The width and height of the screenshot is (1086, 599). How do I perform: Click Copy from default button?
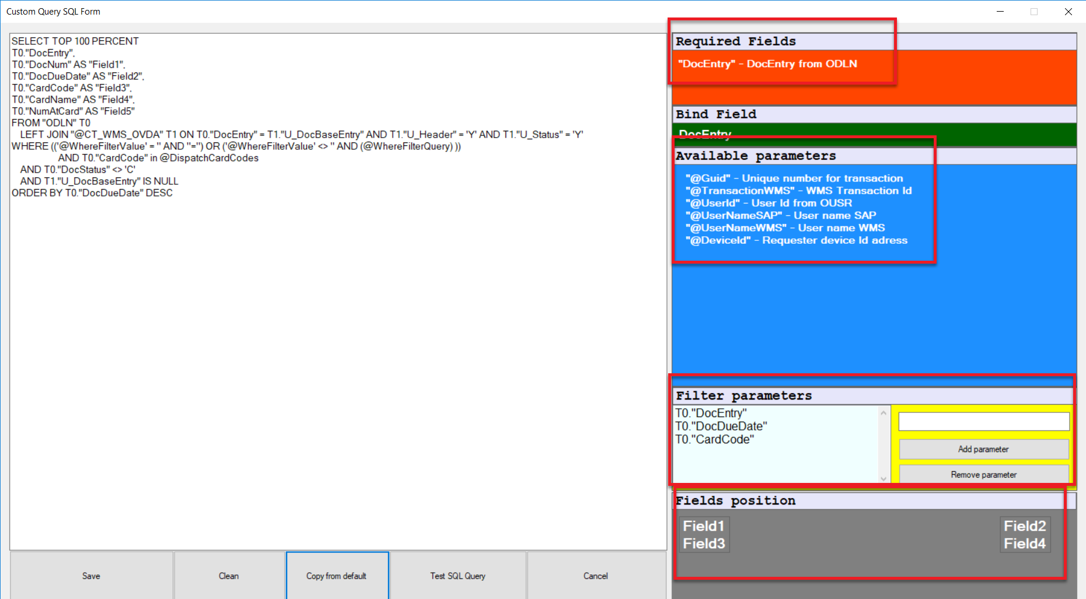pos(337,576)
